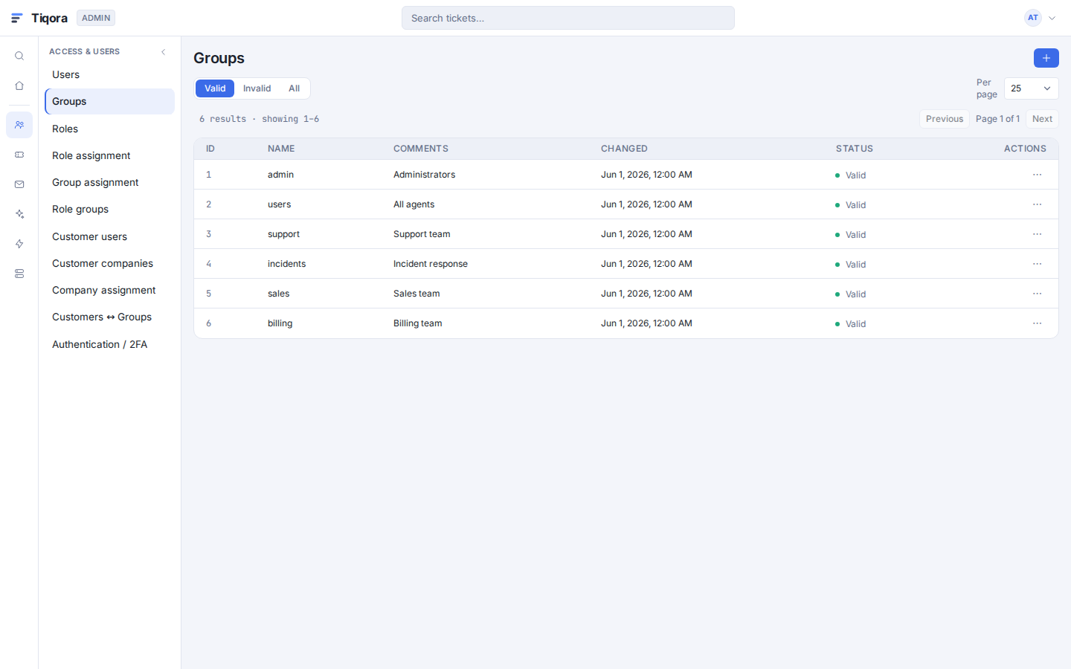
Task: Open the Per page dropdown
Action: [1031, 88]
